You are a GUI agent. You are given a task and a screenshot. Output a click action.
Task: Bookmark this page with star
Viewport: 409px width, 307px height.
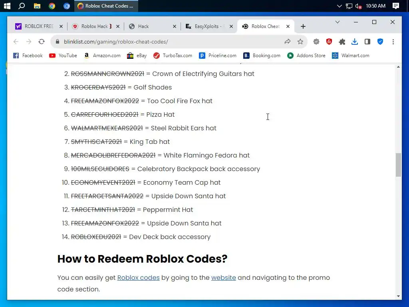click(300, 42)
